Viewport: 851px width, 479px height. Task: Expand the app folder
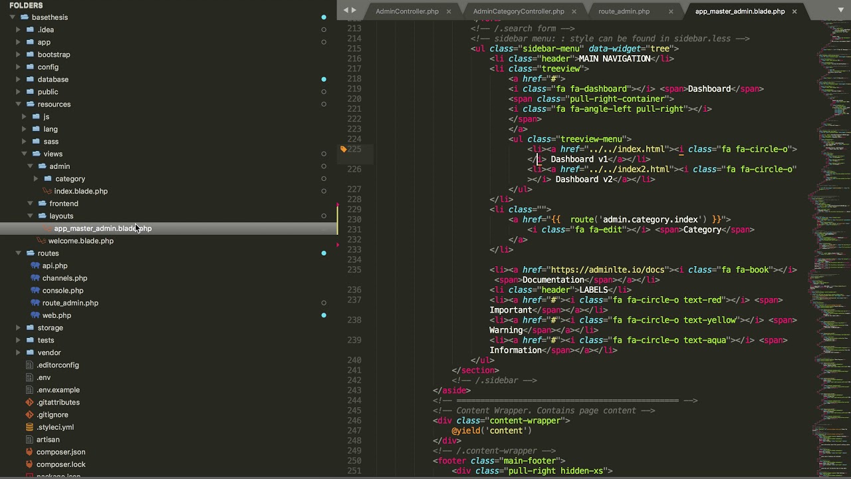[19, 42]
